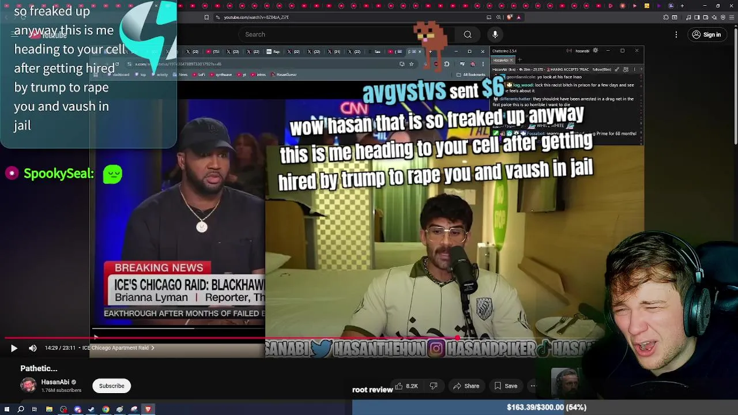
Task: Toggle the Brave sidebar panel
Action: (x=697, y=17)
